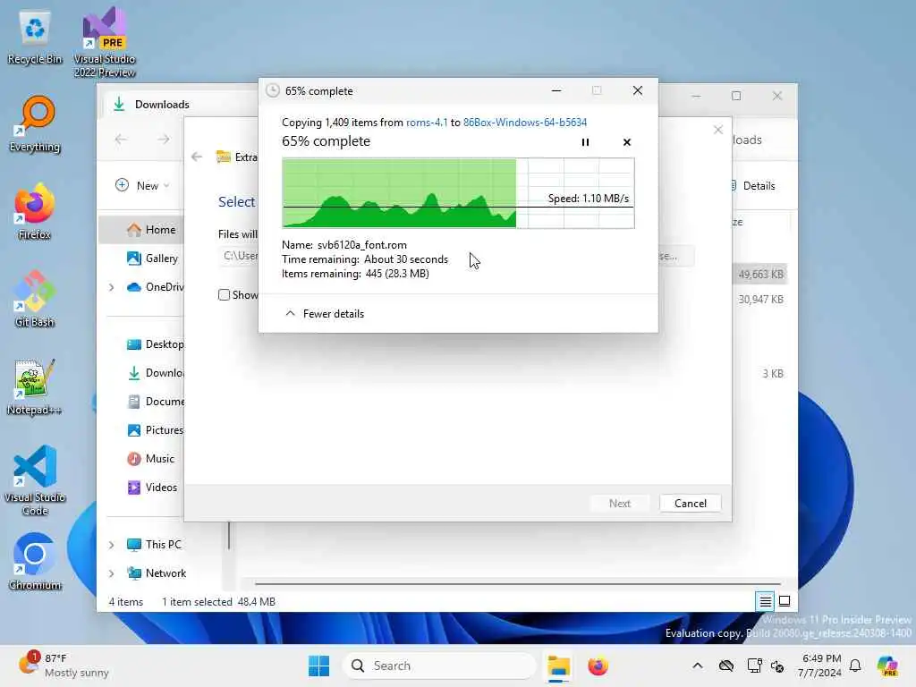The width and height of the screenshot is (916, 687).
Task: Show hidden system tray icons
Action: coord(698,666)
